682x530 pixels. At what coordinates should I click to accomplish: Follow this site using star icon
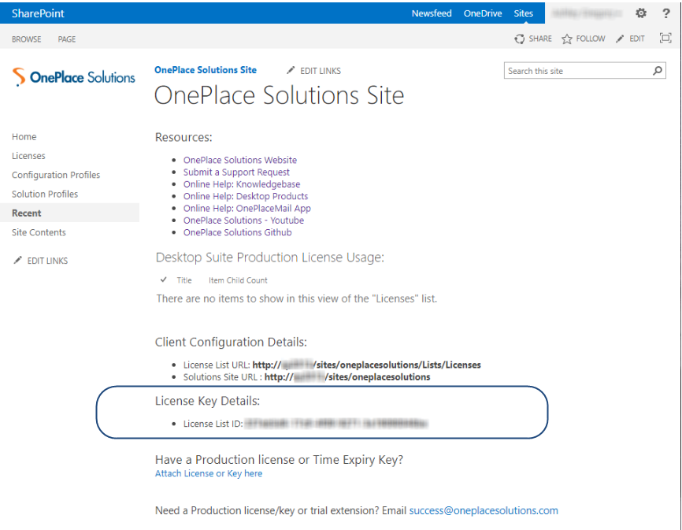click(x=567, y=39)
